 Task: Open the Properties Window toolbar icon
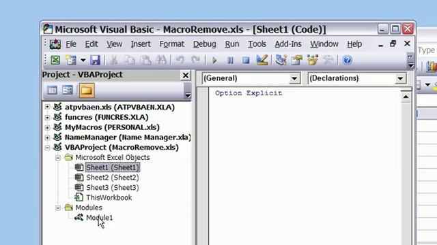pos(297,60)
